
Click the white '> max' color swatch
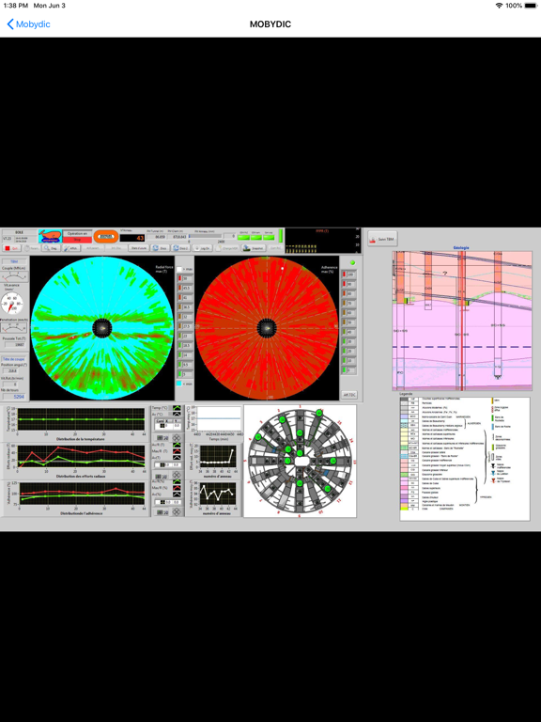click(x=179, y=269)
